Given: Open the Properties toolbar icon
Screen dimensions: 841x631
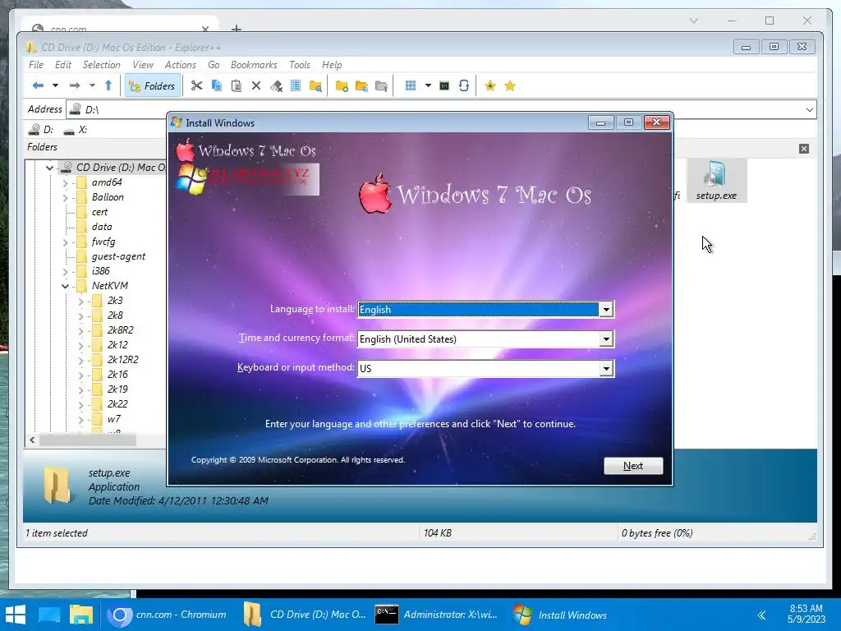Looking at the screenshot, I should point(296,85).
